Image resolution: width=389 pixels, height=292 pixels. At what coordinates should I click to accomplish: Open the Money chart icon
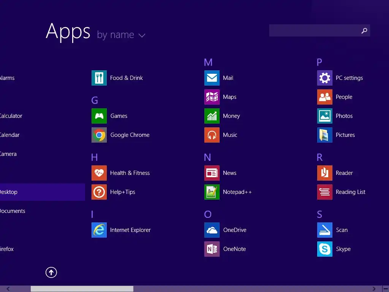(x=212, y=116)
